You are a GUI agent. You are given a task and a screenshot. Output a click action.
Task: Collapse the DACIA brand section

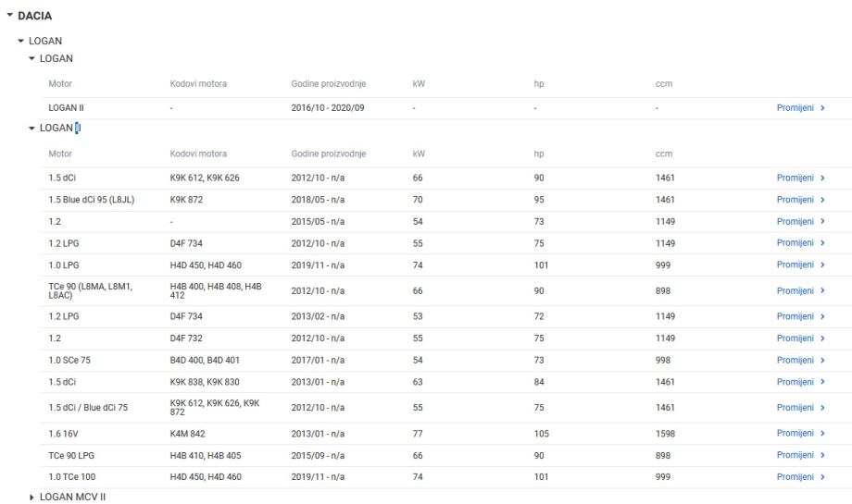tap(9, 17)
